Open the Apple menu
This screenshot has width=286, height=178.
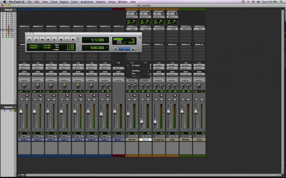tap(5, 2)
